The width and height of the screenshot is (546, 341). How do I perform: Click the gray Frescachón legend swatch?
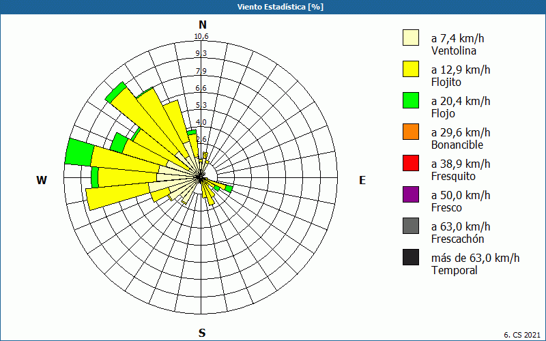tap(411, 226)
